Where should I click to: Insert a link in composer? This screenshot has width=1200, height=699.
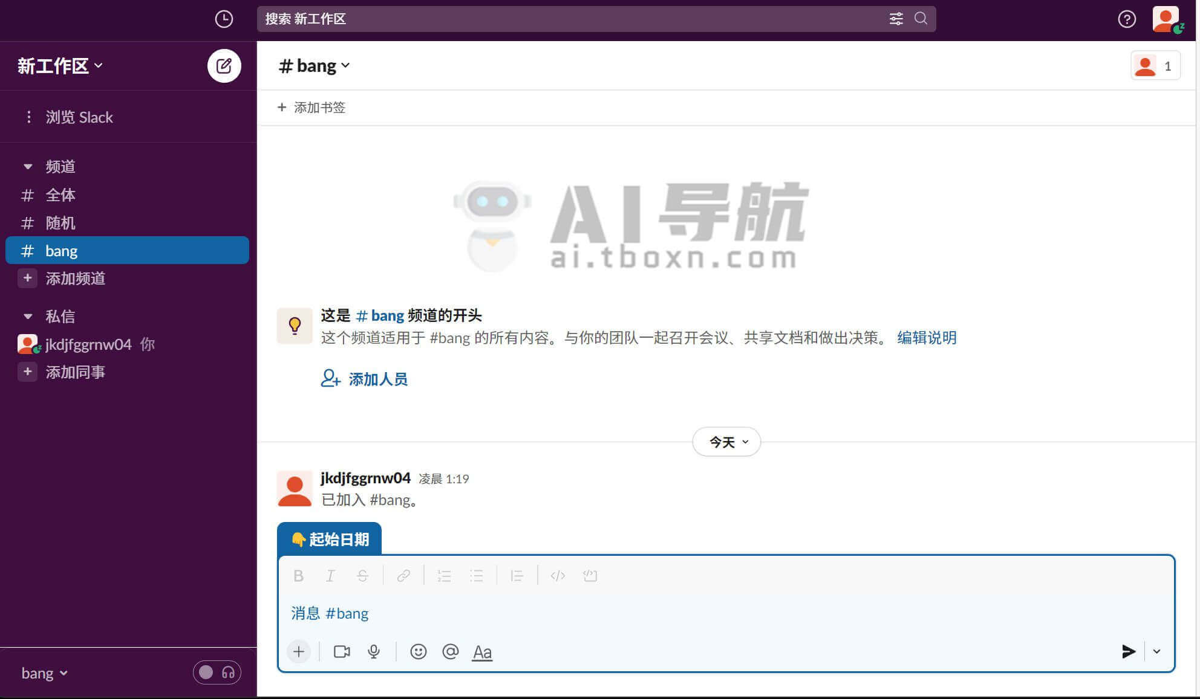click(x=403, y=576)
